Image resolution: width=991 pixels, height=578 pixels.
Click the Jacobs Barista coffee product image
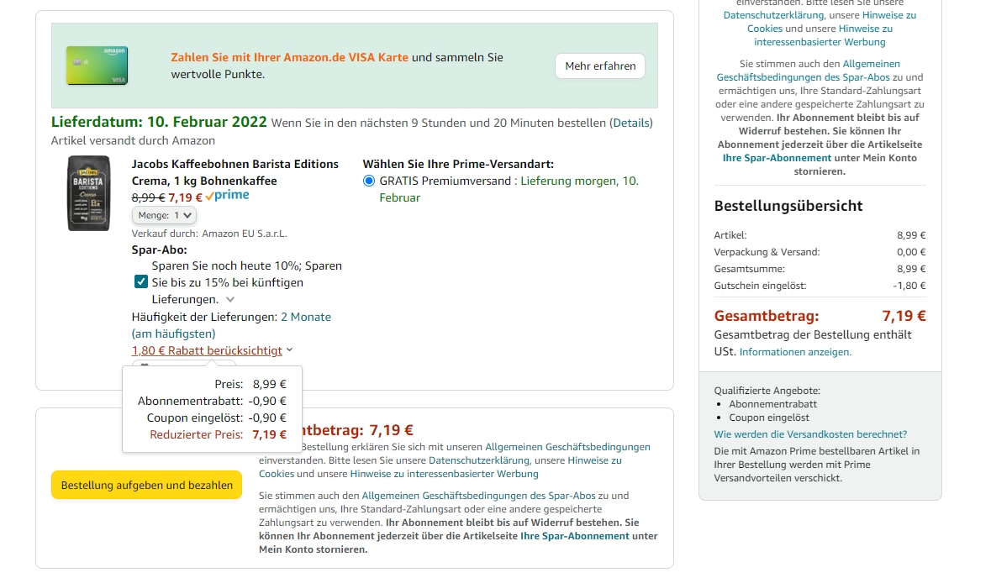coord(88,192)
